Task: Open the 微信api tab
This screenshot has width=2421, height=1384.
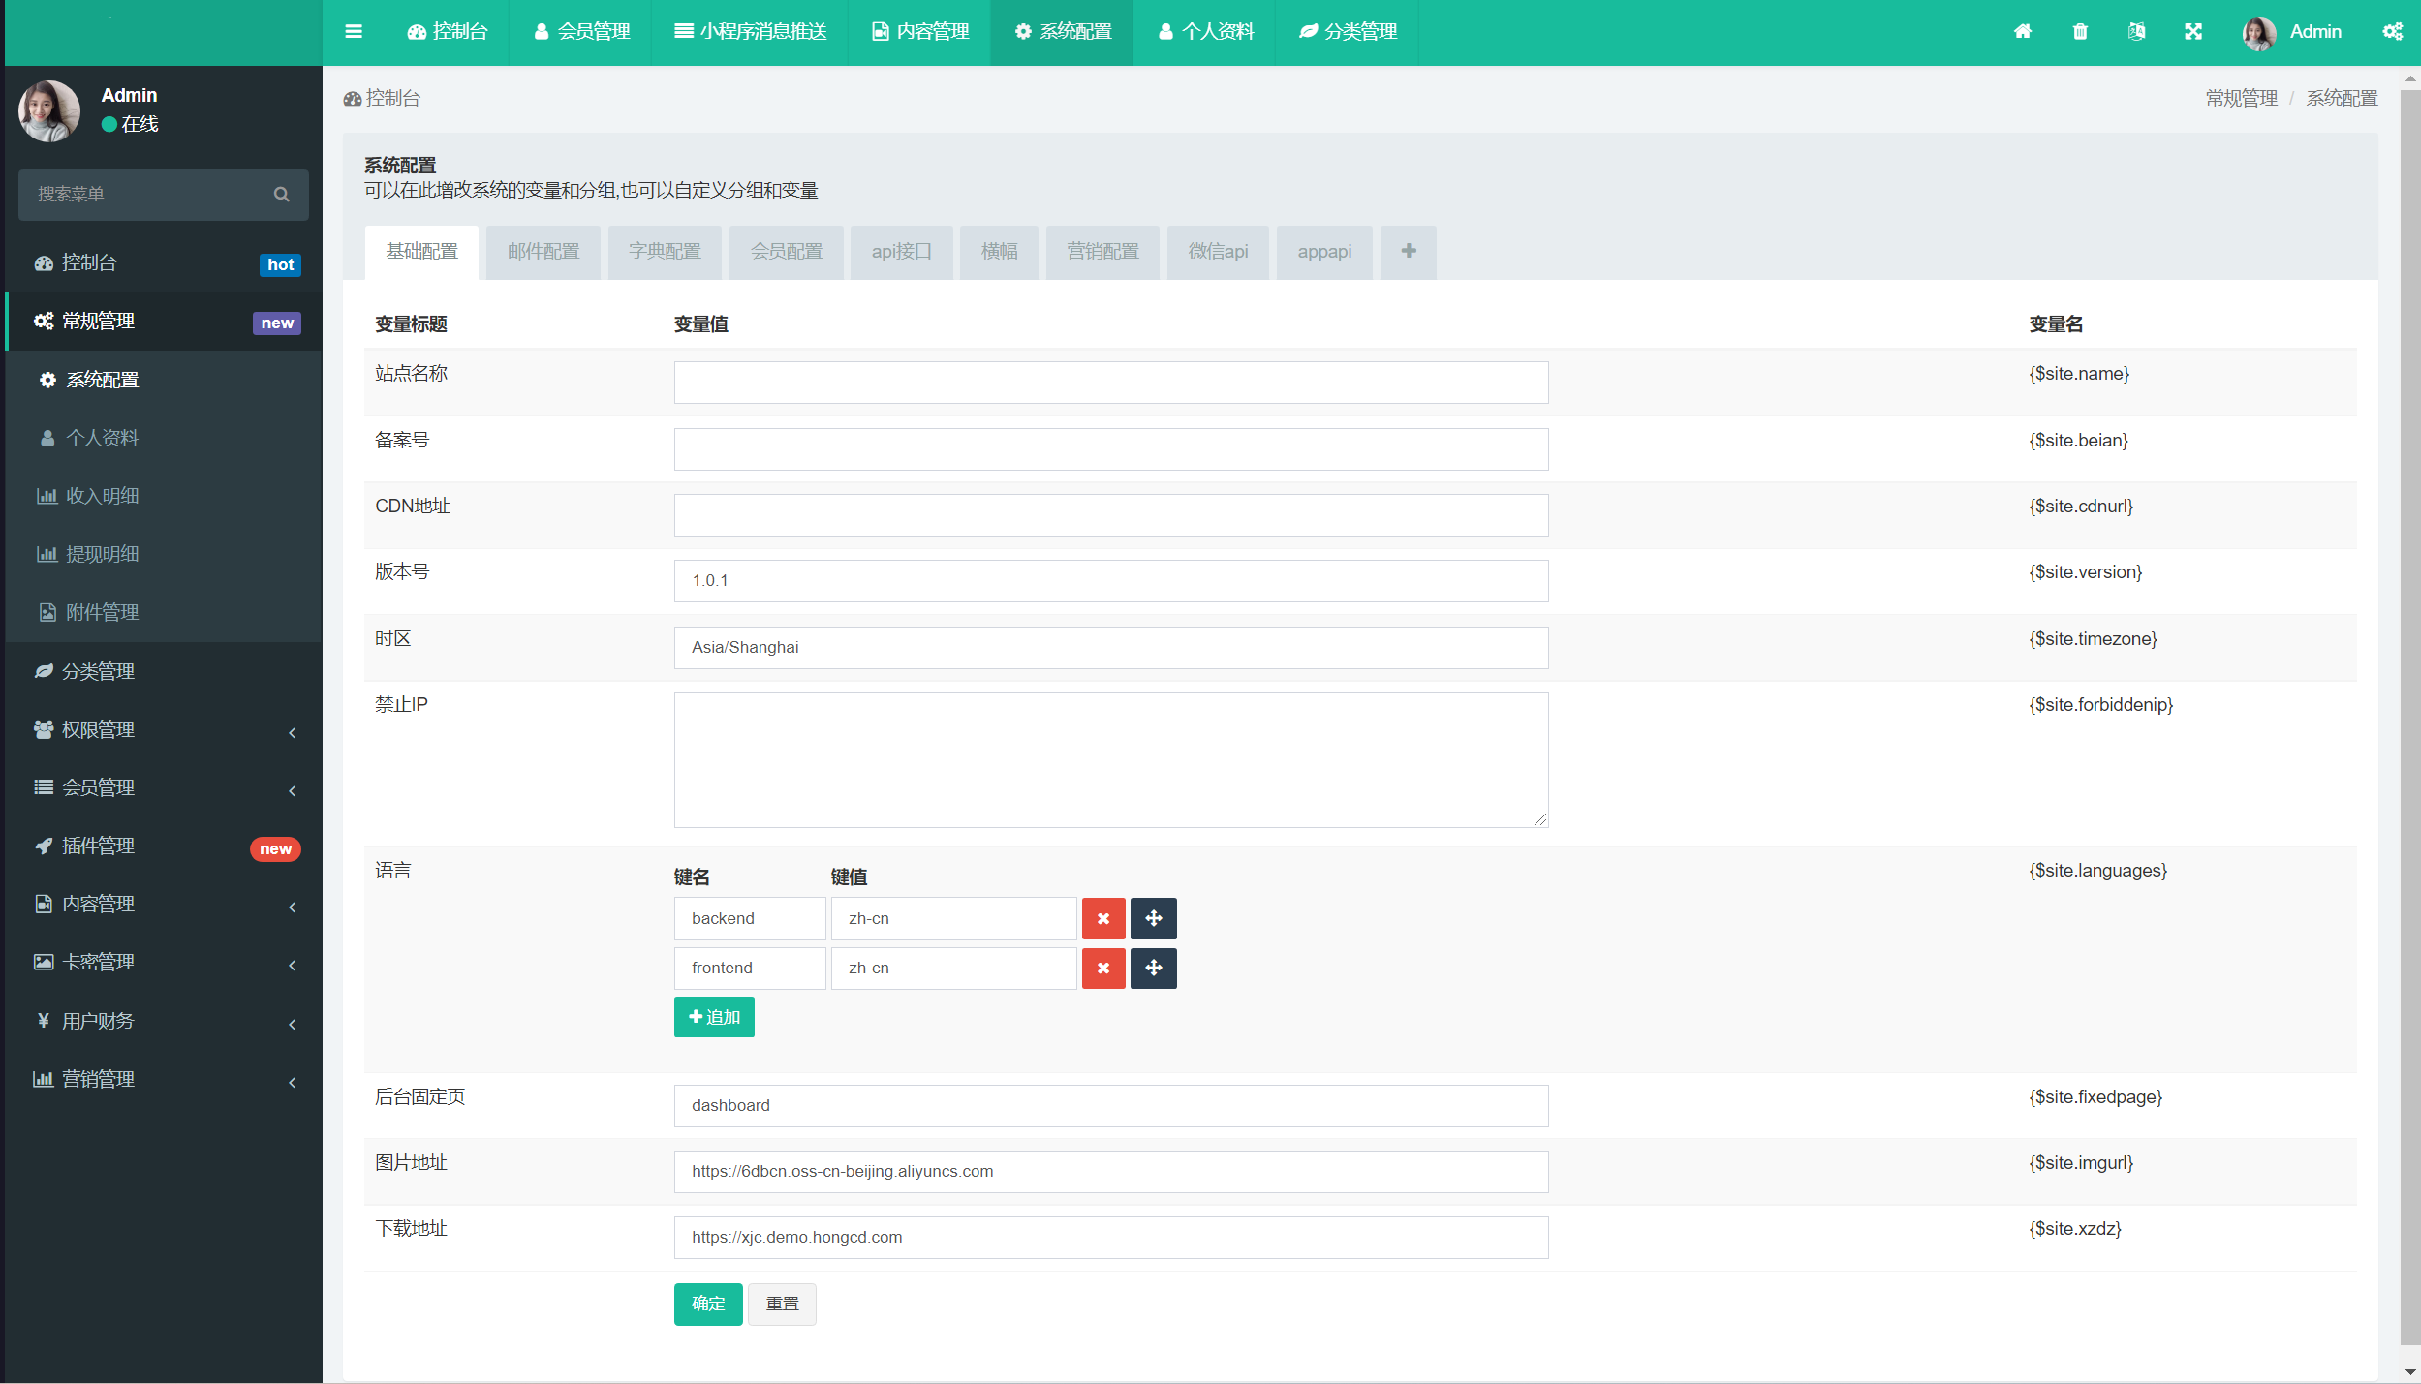Action: pos(1218,252)
